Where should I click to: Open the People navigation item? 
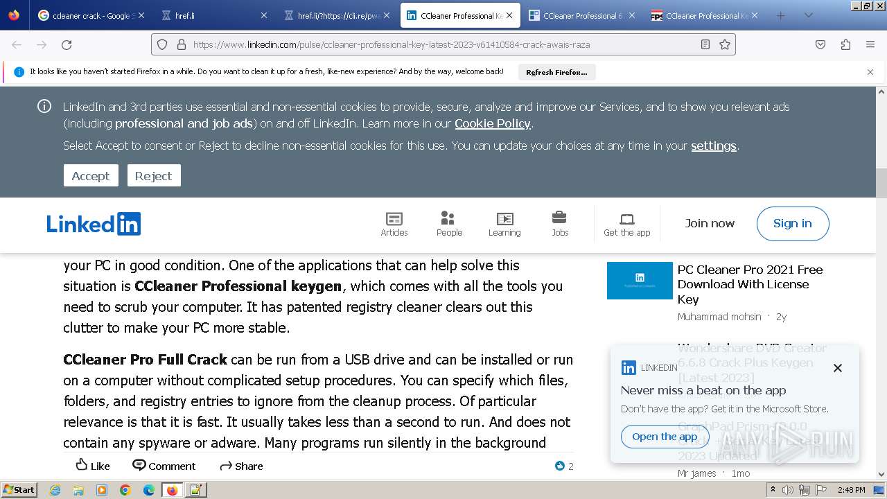point(449,224)
